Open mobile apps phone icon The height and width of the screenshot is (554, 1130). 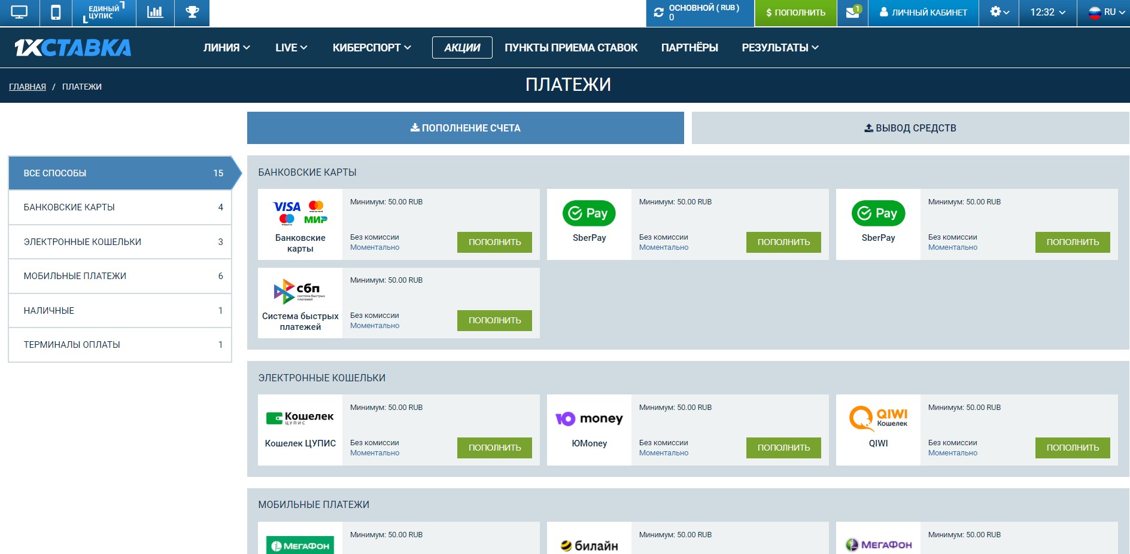(56, 13)
